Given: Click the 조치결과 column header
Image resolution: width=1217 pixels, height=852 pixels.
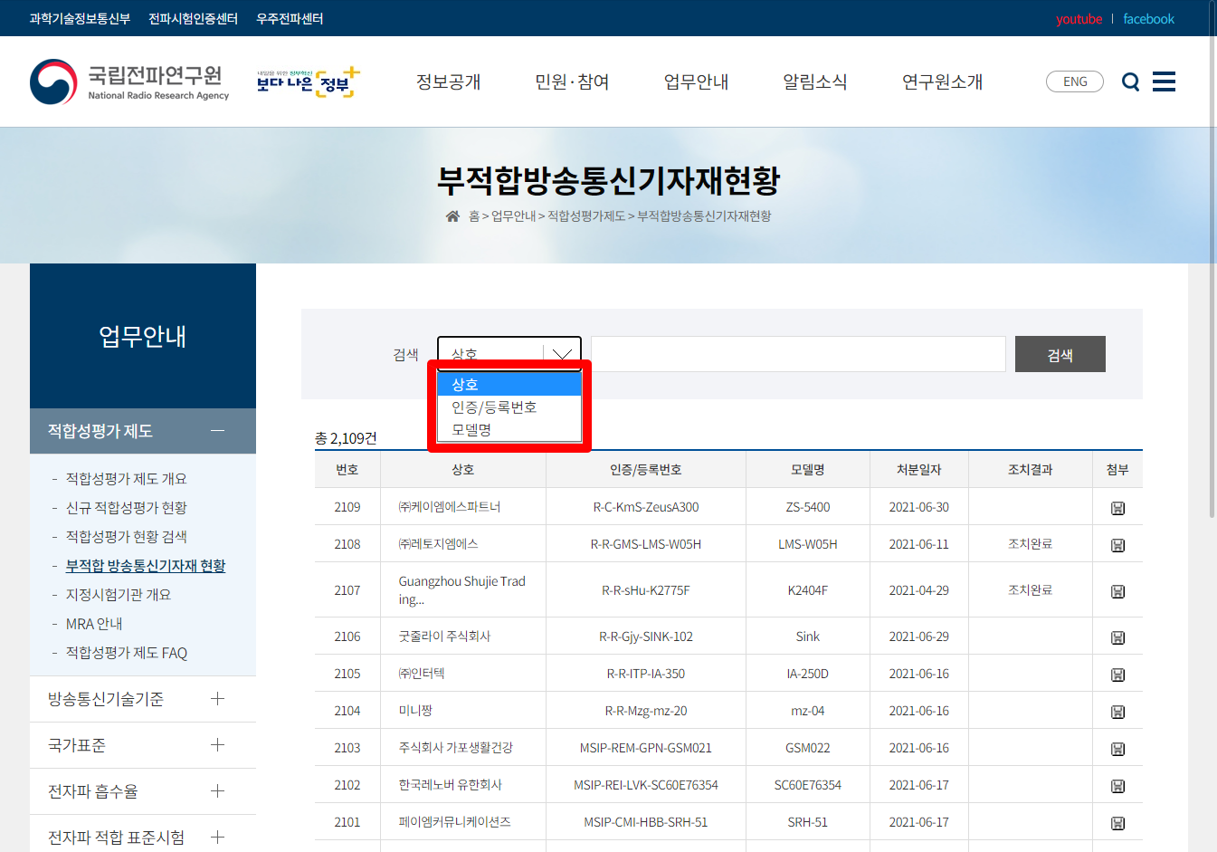Looking at the screenshot, I should coord(1031,470).
